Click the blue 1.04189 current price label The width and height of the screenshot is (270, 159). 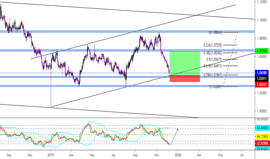coord(261,73)
